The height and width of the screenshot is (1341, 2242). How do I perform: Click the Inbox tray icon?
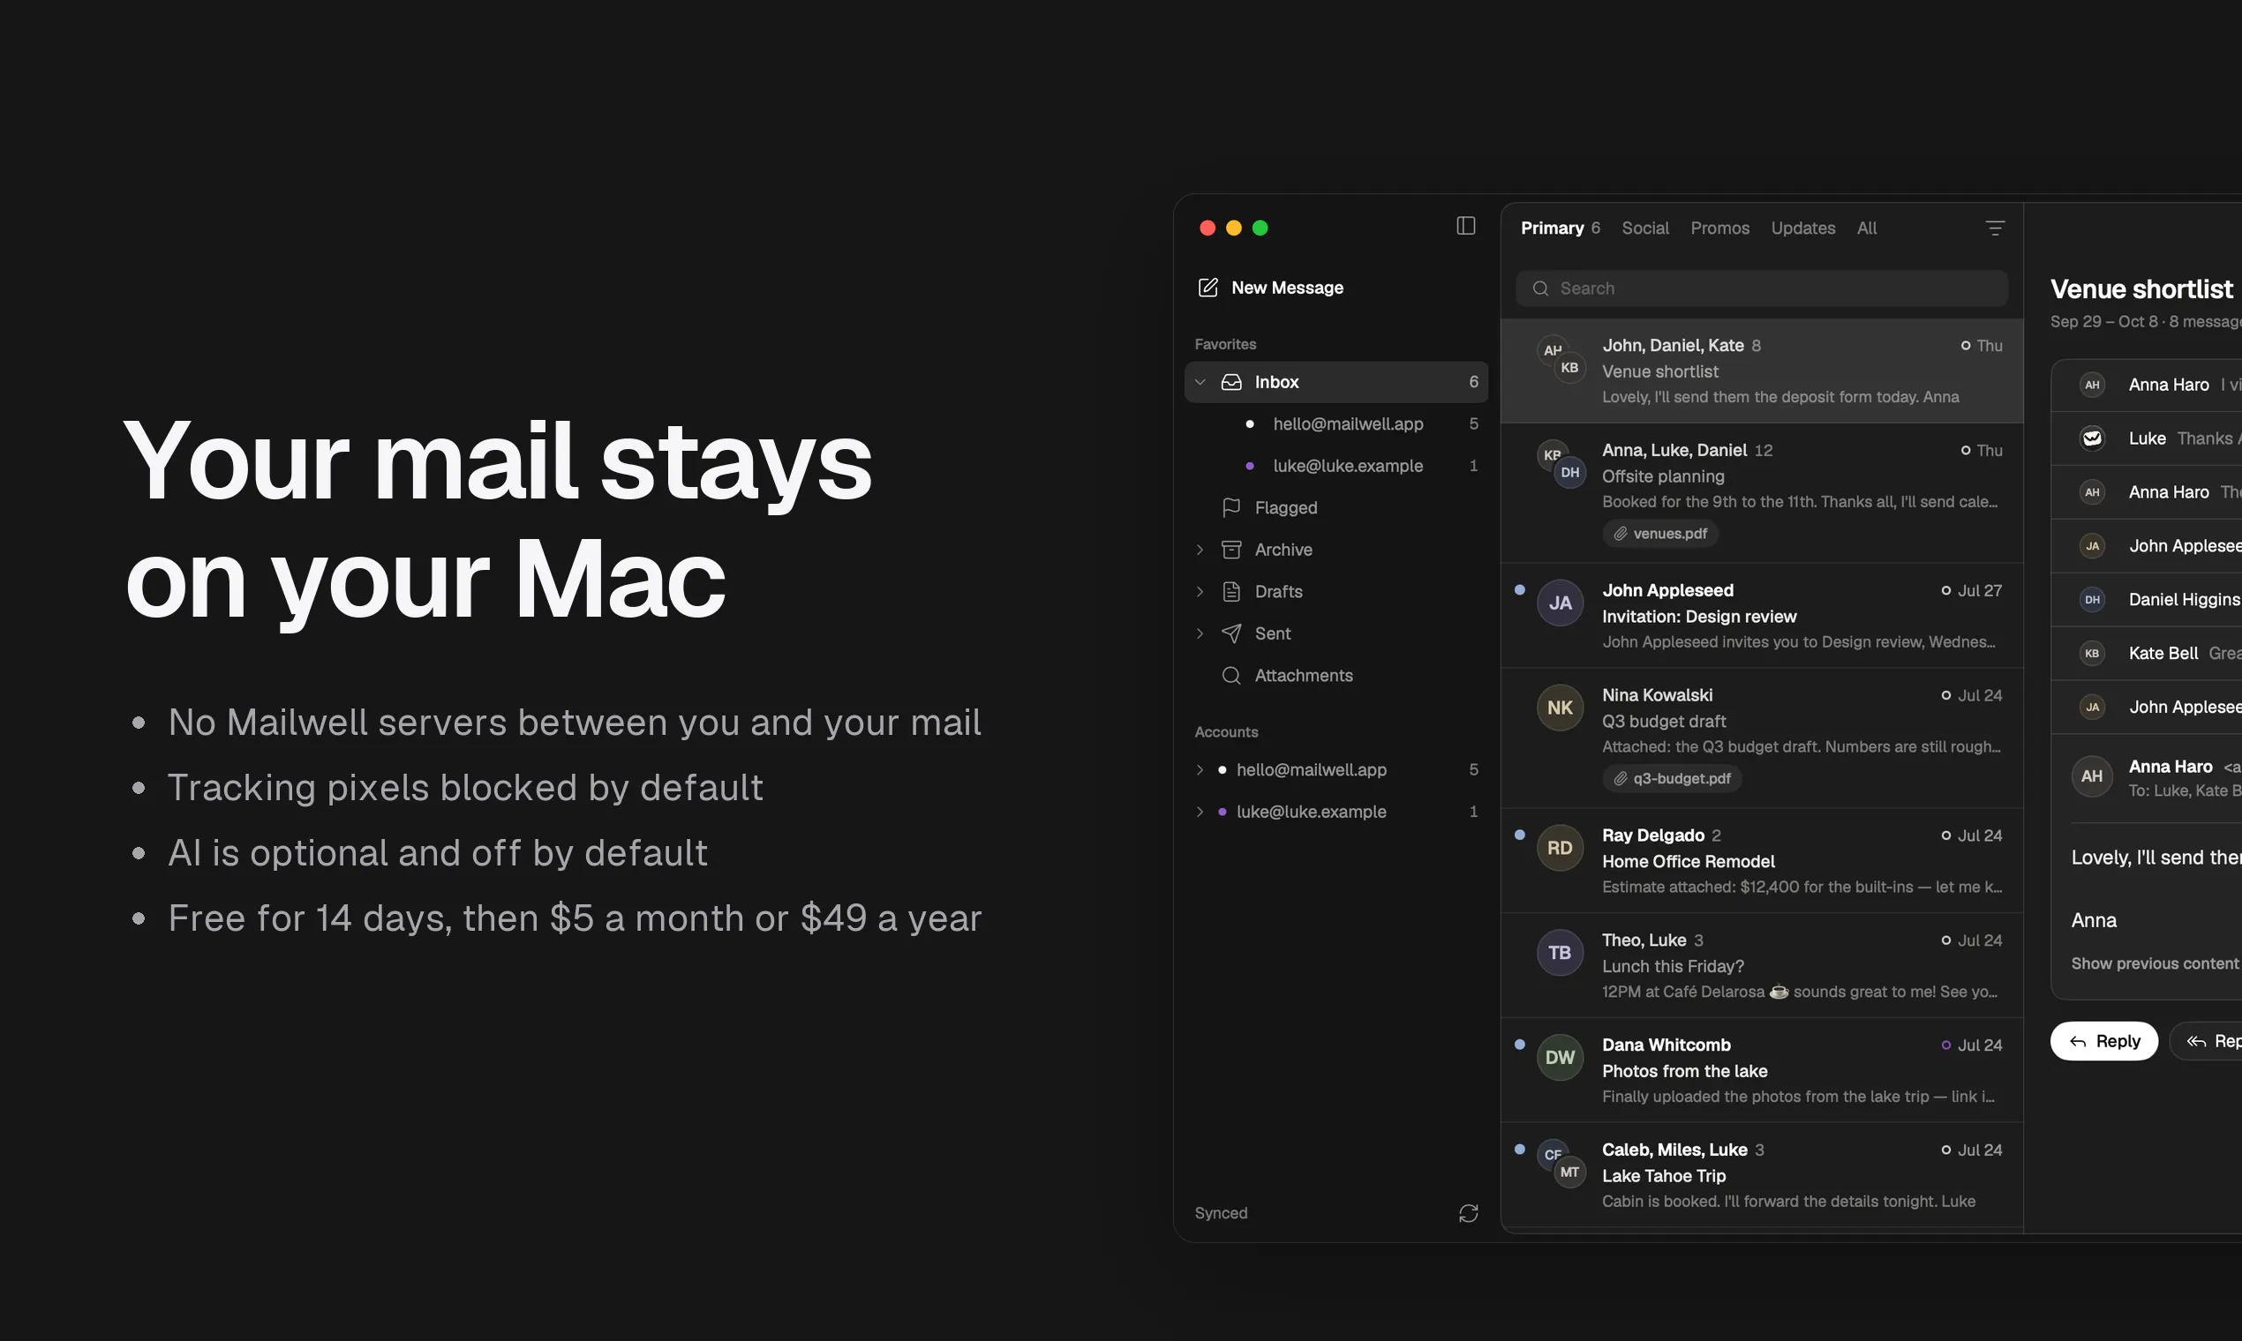pos(1231,382)
